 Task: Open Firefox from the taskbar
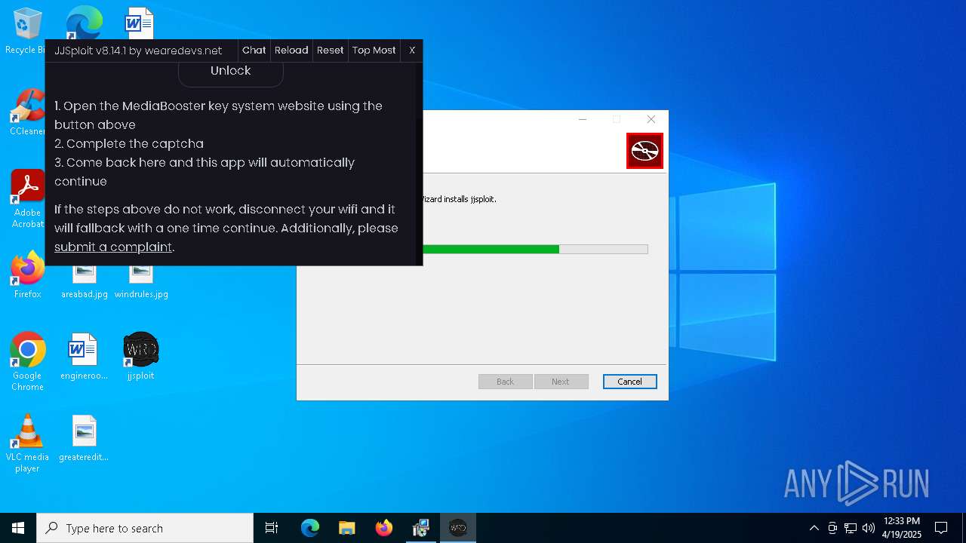tap(383, 528)
